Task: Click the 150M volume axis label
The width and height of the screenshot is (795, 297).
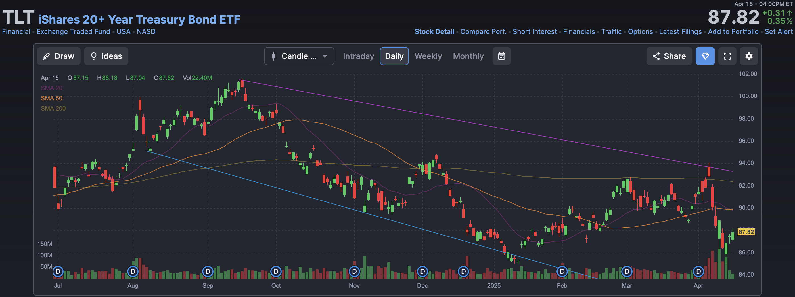Action: tap(45, 244)
